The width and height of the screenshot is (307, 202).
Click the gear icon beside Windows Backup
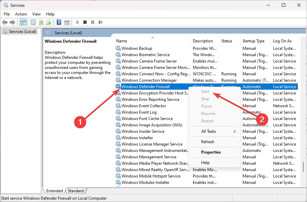[x=118, y=48]
